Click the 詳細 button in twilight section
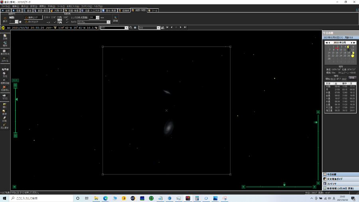359x202 pixels. (x=352, y=78)
